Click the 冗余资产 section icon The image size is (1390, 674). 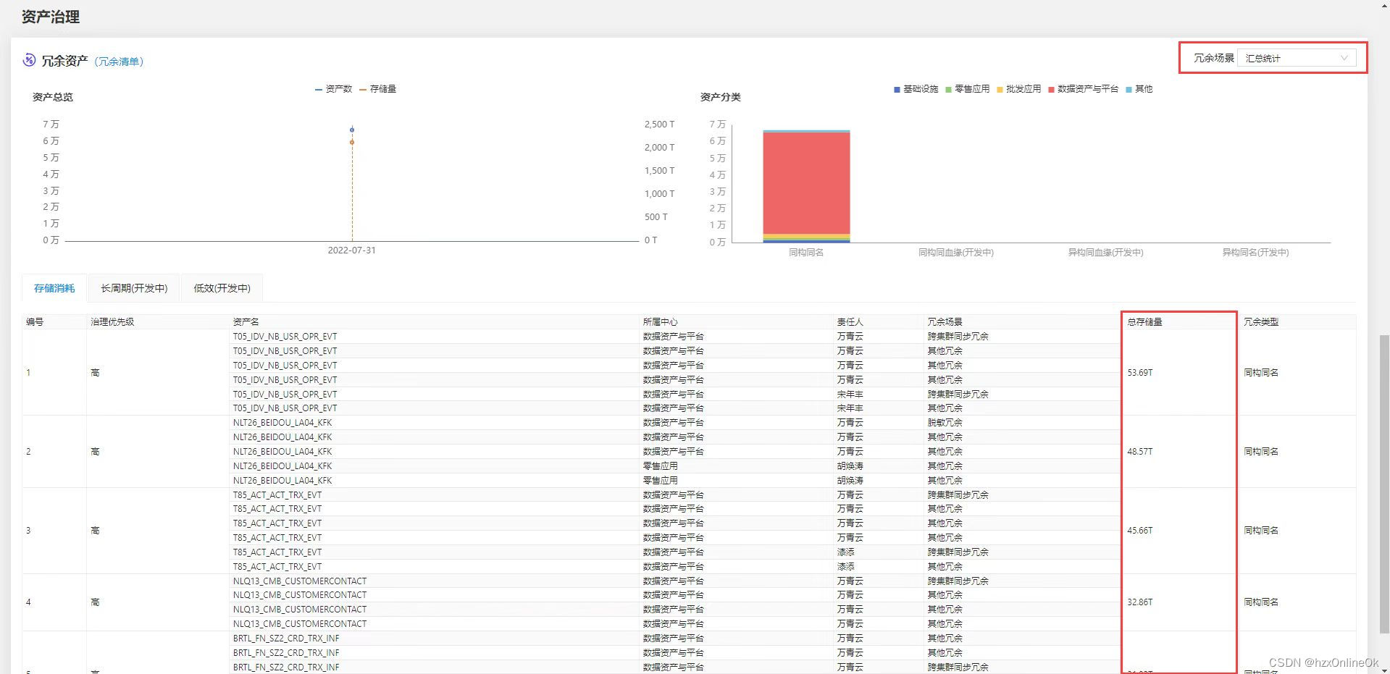coord(29,60)
